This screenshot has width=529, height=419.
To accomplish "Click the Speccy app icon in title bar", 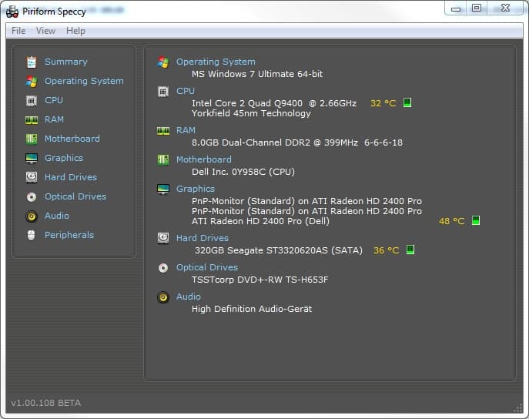I will (12, 12).
